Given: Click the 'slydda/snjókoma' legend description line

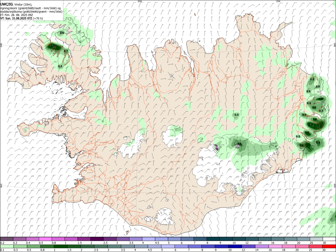Looking at the screenshot, I should click(31, 12).
